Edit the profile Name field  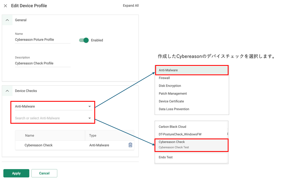pos(43,40)
